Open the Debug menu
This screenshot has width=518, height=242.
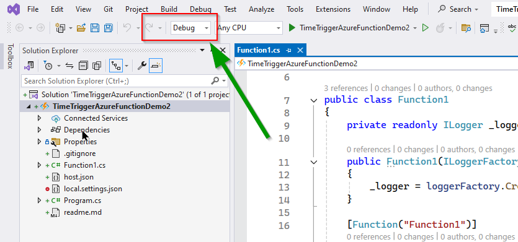(x=200, y=9)
